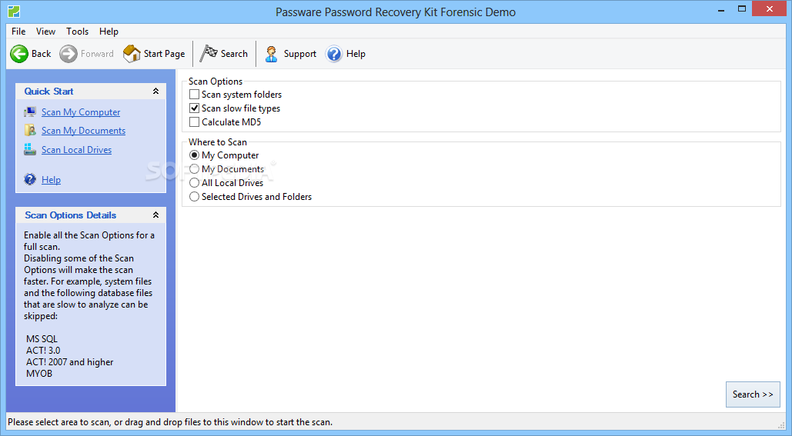The width and height of the screenshot is (792, 436).
Task: Uncheck Scan slow file types
Action: (x=194, y=108)
